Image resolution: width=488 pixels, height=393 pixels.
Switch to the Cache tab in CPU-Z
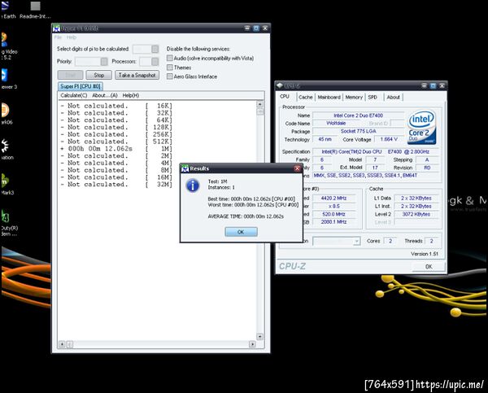coord(306,97)
